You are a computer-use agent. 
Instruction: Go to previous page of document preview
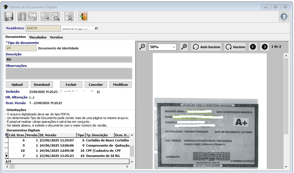coord(253,47)
